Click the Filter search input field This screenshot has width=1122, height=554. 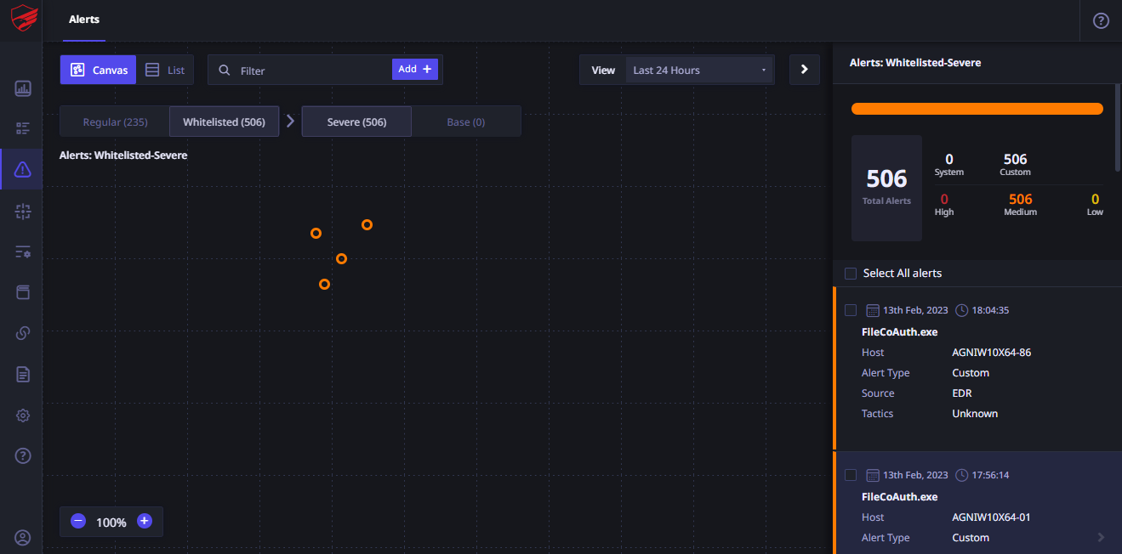point(310,71)
